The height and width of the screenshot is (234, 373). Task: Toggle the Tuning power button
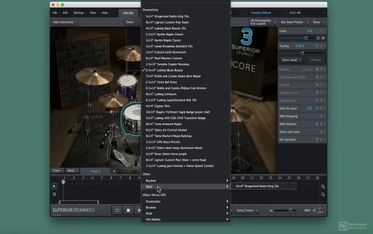pos(317,46)
